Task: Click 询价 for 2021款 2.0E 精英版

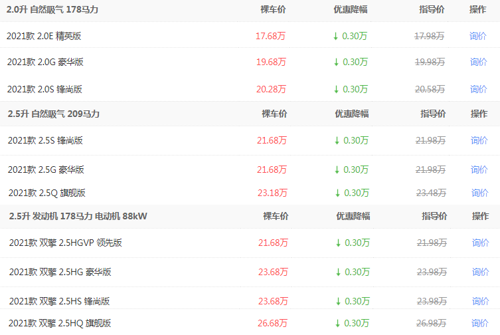Action: point(478,36)
